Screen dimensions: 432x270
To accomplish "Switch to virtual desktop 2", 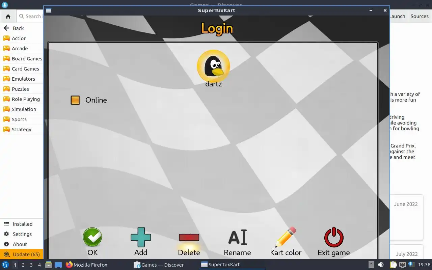I will pos(23,265).
